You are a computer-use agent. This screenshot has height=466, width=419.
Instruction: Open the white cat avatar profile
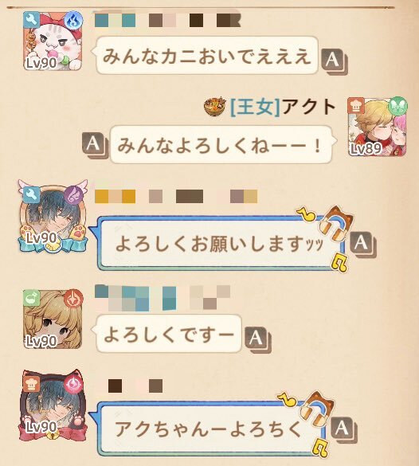53,41
